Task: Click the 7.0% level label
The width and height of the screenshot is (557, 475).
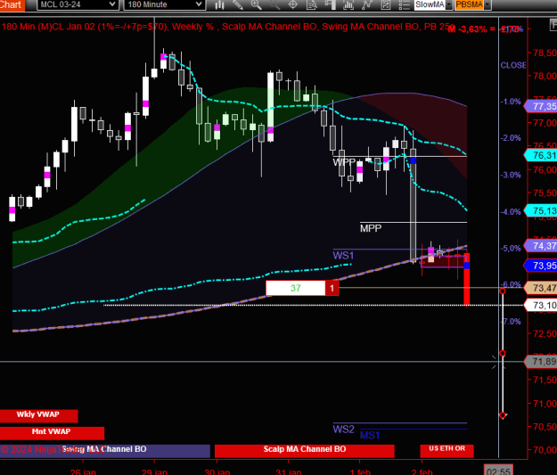Action: tap(512, 322)
